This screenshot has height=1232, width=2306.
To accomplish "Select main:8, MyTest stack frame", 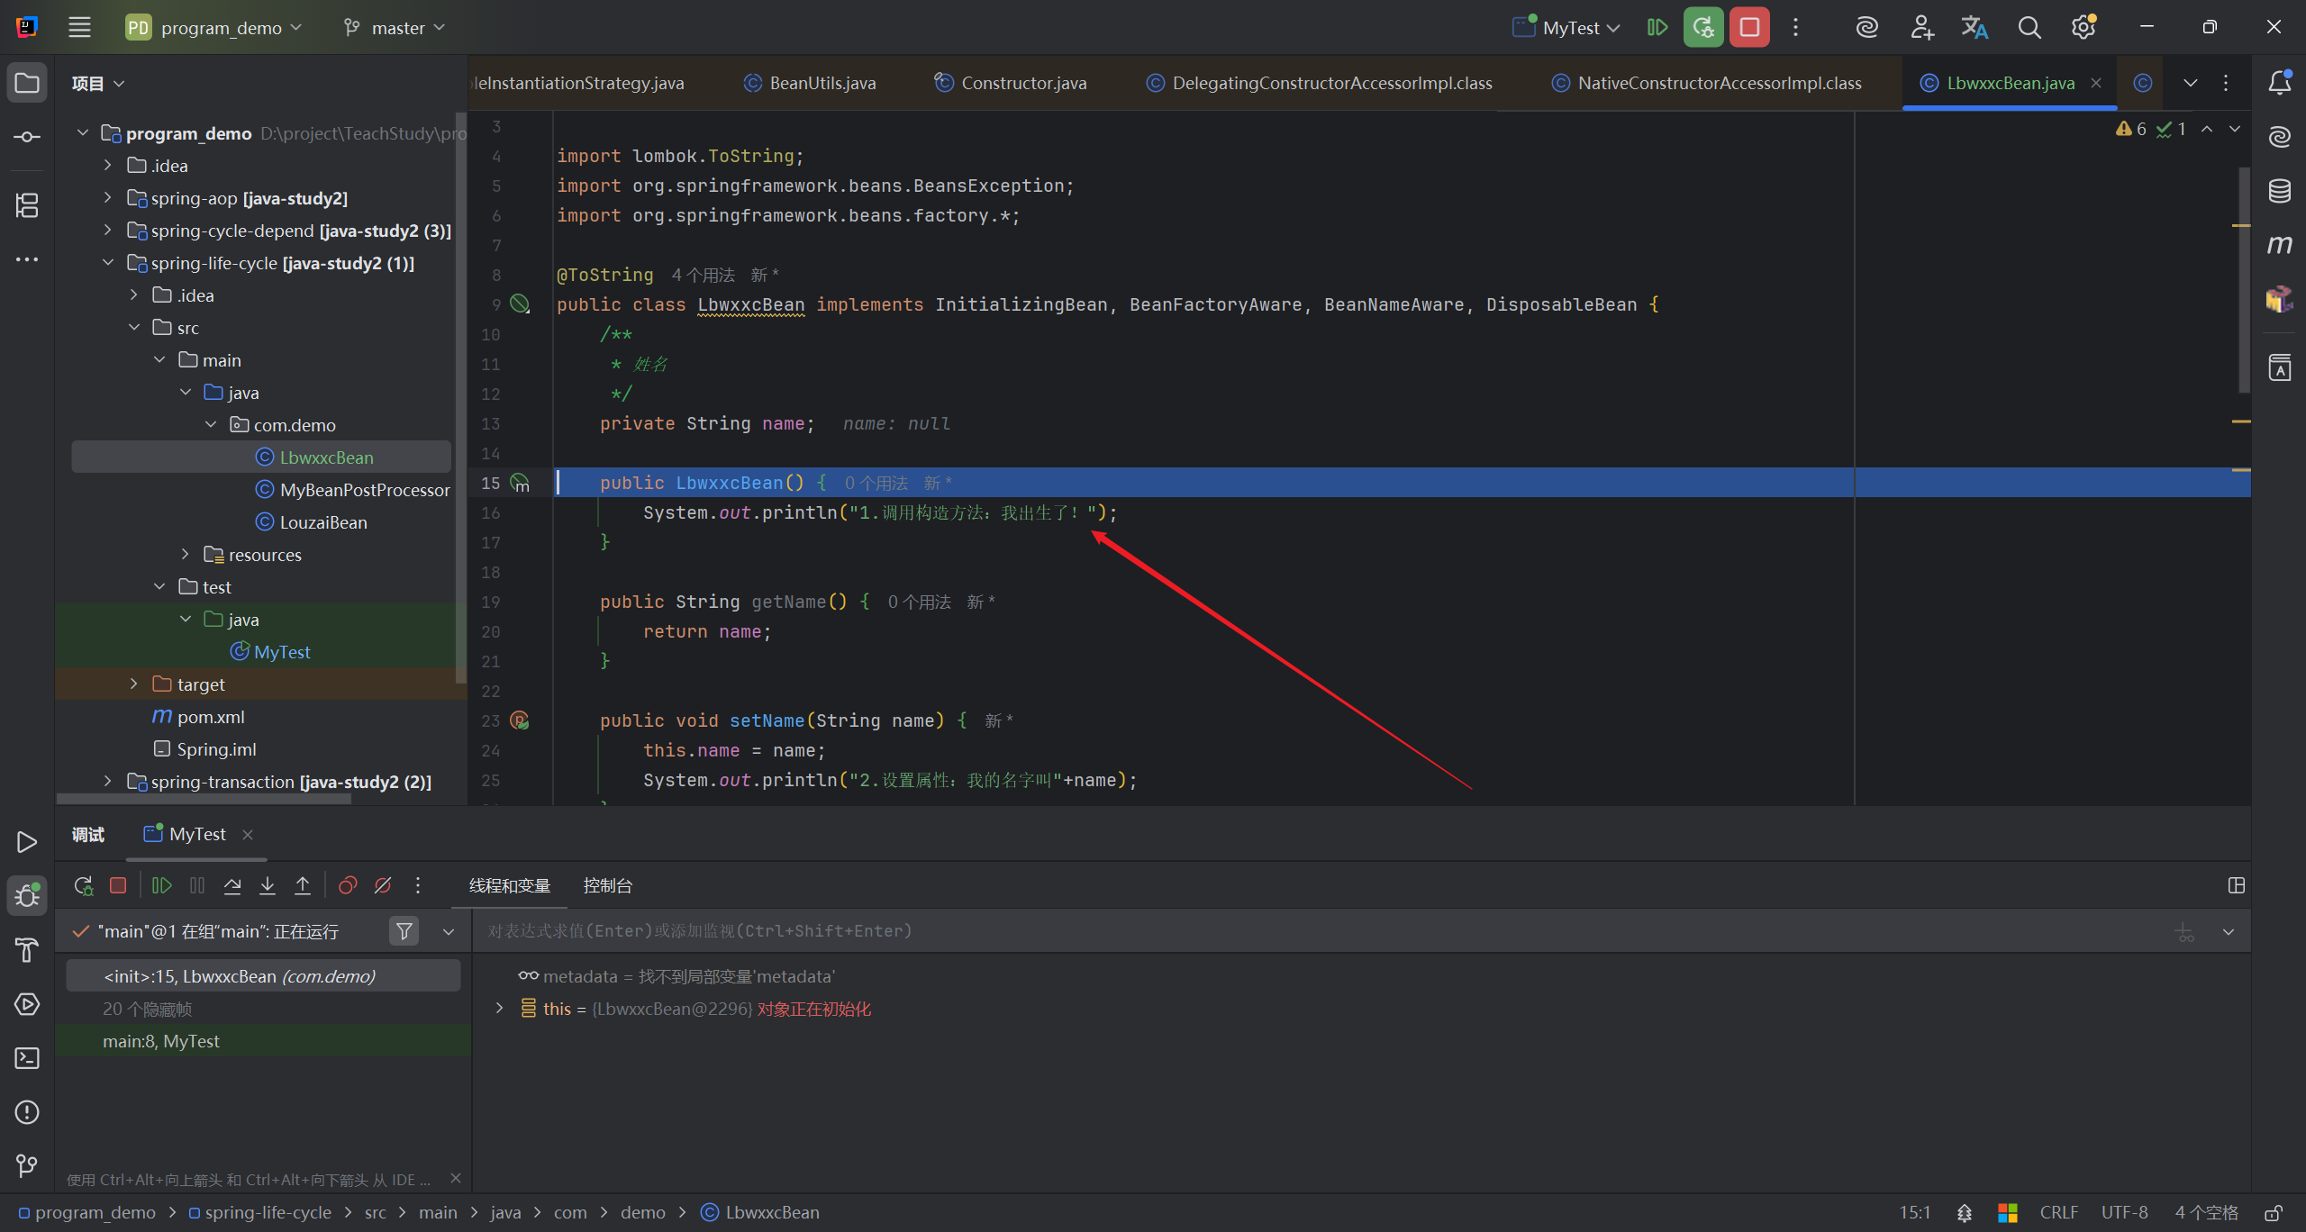I will click(162, 1041).
